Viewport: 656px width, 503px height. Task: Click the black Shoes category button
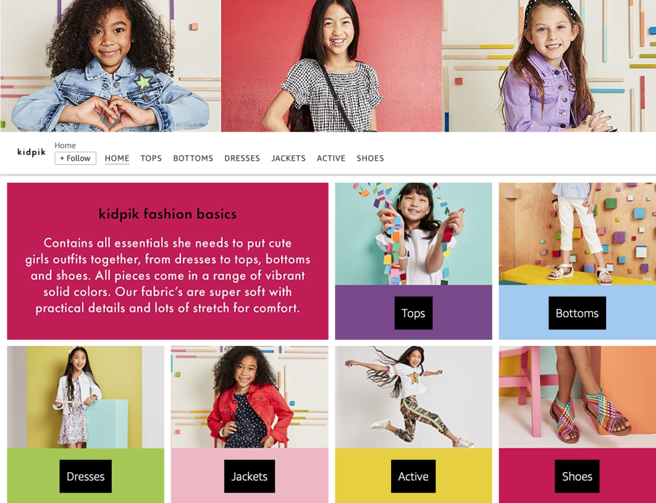coord(578,476)
